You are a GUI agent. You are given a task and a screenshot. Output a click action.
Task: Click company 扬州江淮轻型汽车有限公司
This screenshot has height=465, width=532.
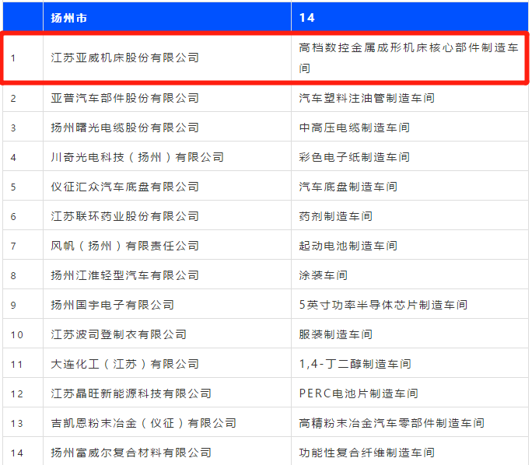click(125, 275)
